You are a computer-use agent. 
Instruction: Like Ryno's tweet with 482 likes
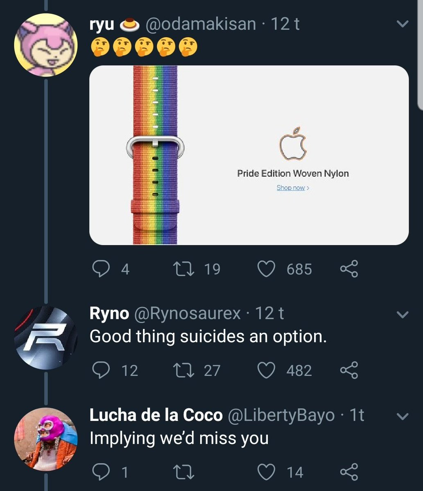tap(266, 370)
